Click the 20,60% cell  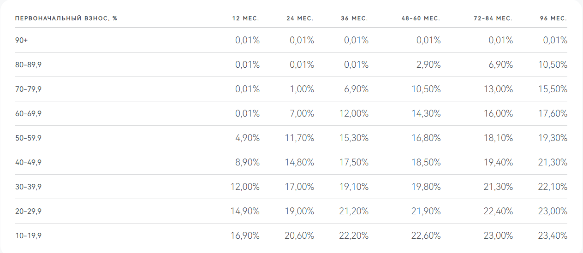[x=299, y=235]
